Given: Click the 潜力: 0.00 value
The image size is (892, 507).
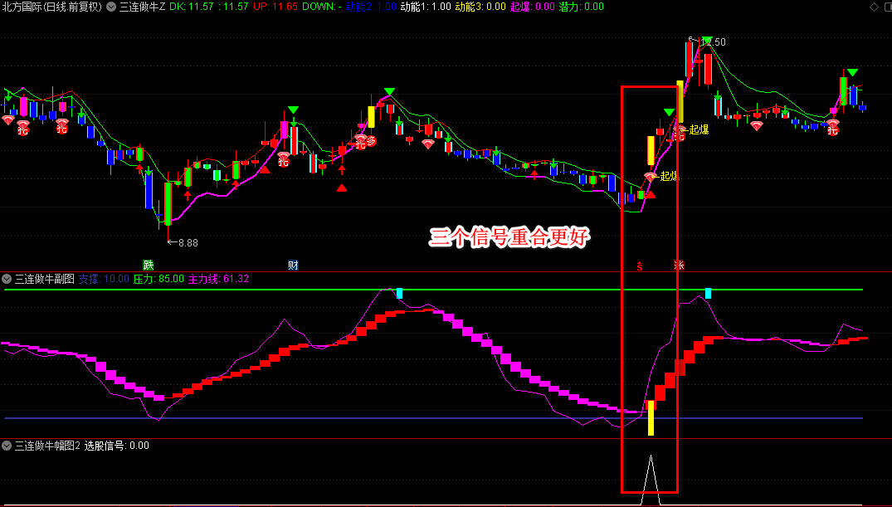Looking at the screenshot, I should click(582, 7).
